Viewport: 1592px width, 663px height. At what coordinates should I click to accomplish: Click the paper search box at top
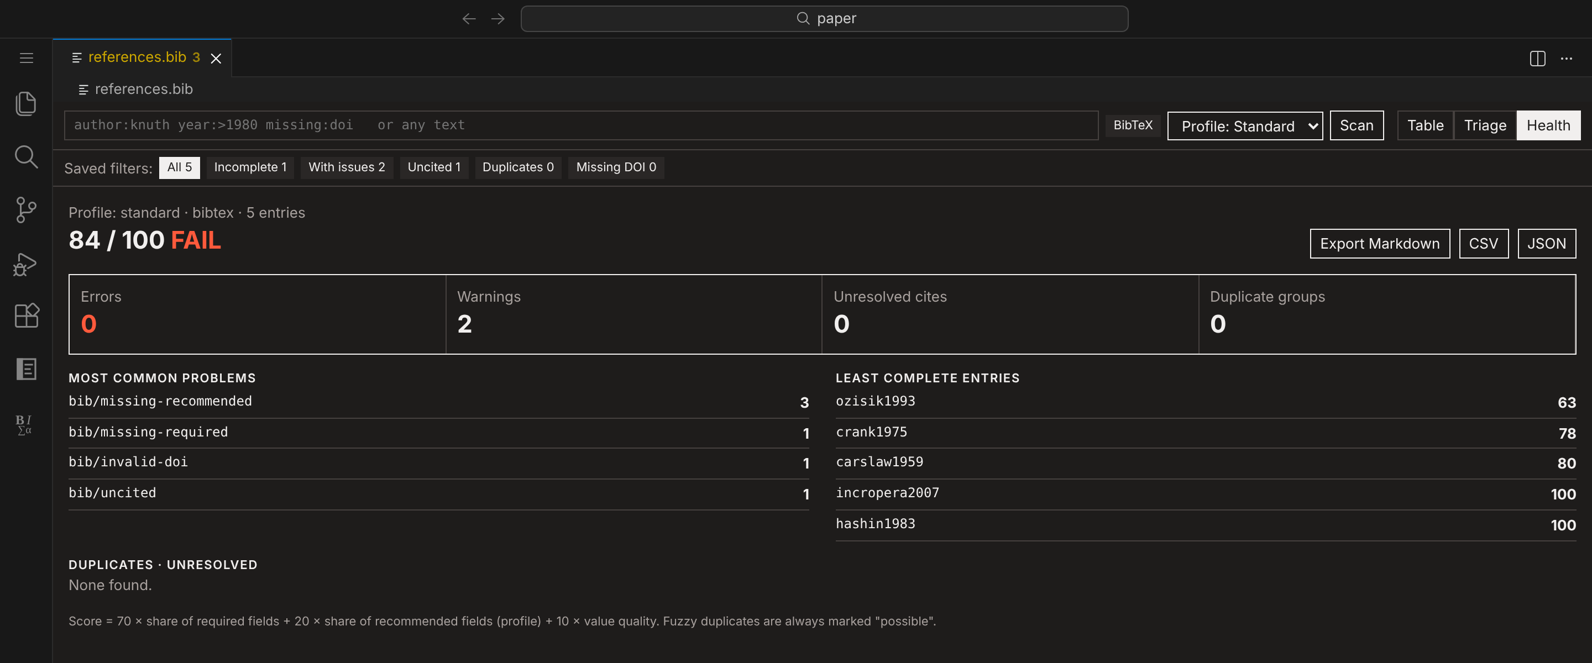click(x=824, y=19)
